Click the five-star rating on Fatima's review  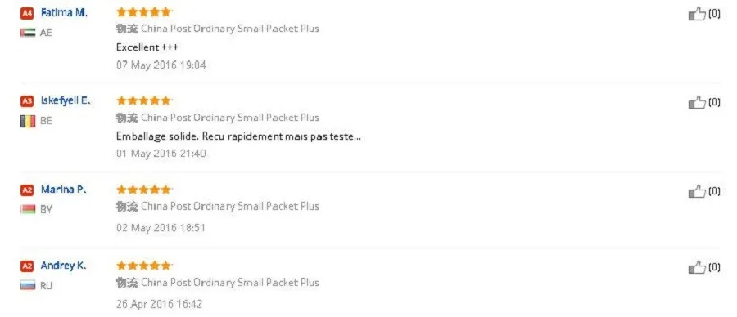144,12
